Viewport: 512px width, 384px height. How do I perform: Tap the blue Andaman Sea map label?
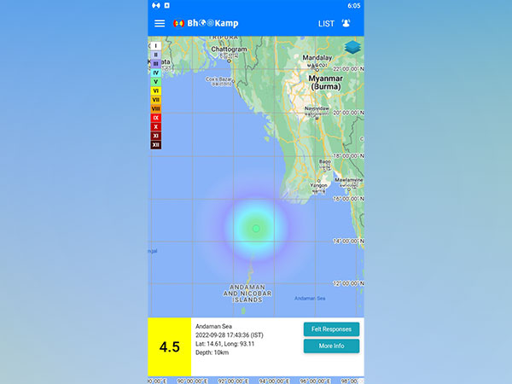coord(310,298)
